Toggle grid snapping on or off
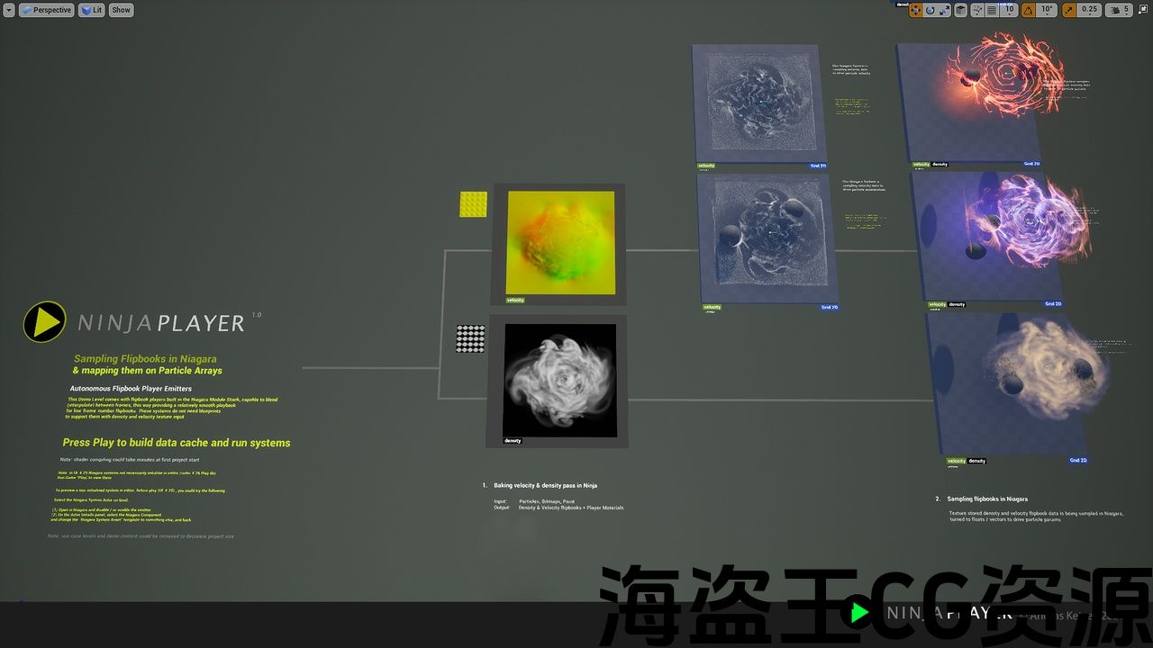 click(x=992, y=10)
